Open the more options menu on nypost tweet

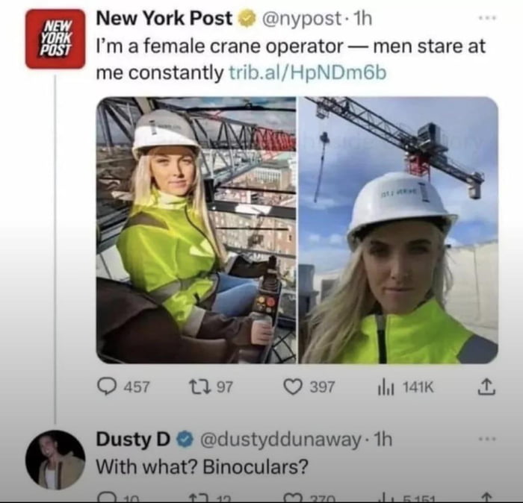tap(488, 19)
